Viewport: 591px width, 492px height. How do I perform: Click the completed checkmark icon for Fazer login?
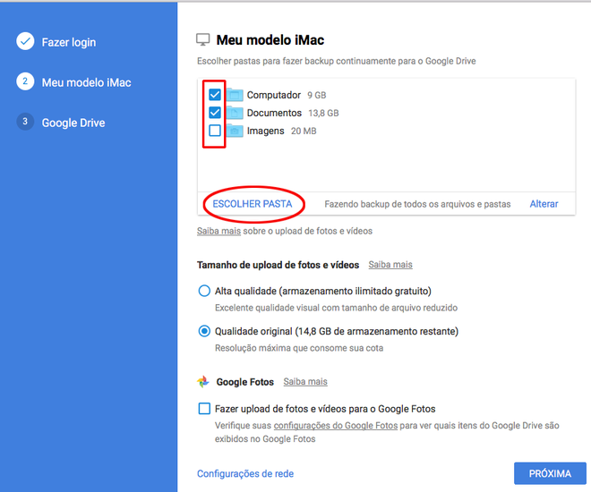click(25, 41)
